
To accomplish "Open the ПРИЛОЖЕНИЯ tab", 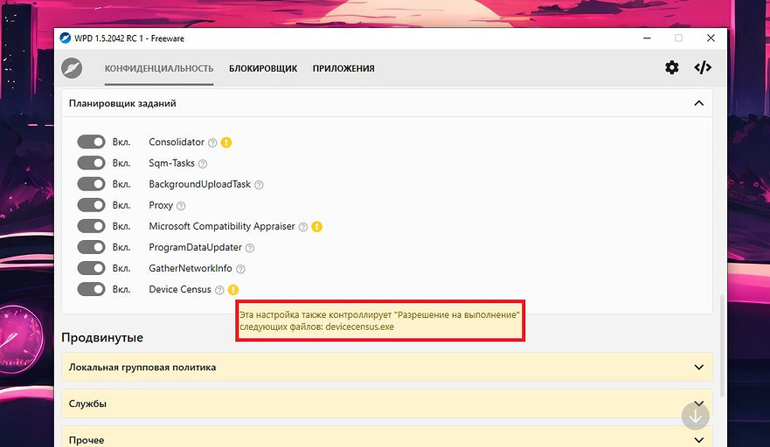I will pos(343,68).
